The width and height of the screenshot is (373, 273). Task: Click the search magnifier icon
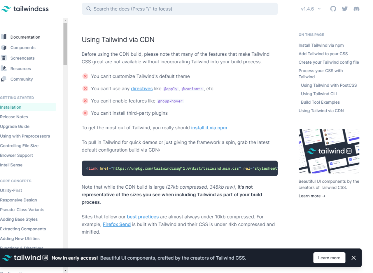click(x=89, y=9)
